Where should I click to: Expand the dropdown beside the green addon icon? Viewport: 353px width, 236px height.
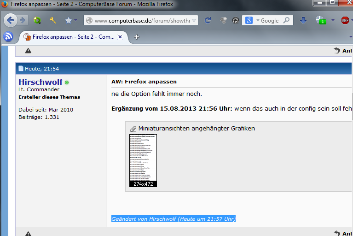pos(333,20)
